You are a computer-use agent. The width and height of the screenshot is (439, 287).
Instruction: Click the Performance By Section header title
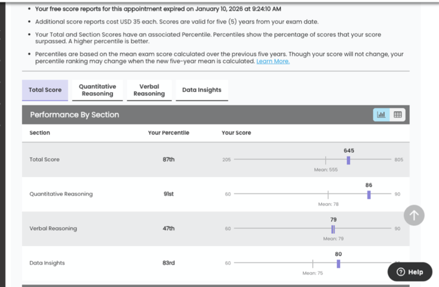[74, 115]
